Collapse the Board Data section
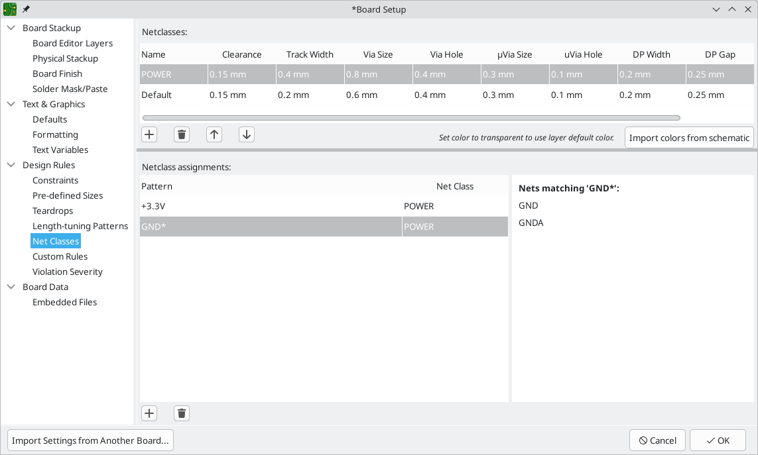This screenshot has width=758, height=455. [11, 287]
